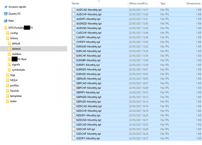Screen dimensions: 202x145
Task: Click the file icon of CADCHF-Monthly.tpl
Action: coord(74,33)
